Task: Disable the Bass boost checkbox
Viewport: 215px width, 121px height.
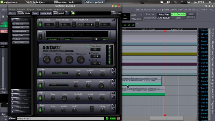Action: (90, 46)
